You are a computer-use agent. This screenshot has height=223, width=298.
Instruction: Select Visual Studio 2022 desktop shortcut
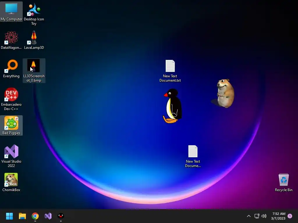coord(11,156)
